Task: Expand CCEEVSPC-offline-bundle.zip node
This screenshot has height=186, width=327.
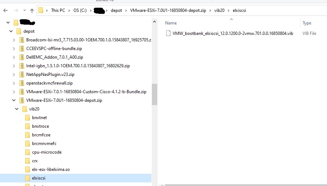Action: [x=14, y=49]
